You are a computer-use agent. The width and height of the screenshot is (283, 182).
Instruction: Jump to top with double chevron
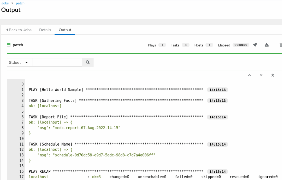273,75
